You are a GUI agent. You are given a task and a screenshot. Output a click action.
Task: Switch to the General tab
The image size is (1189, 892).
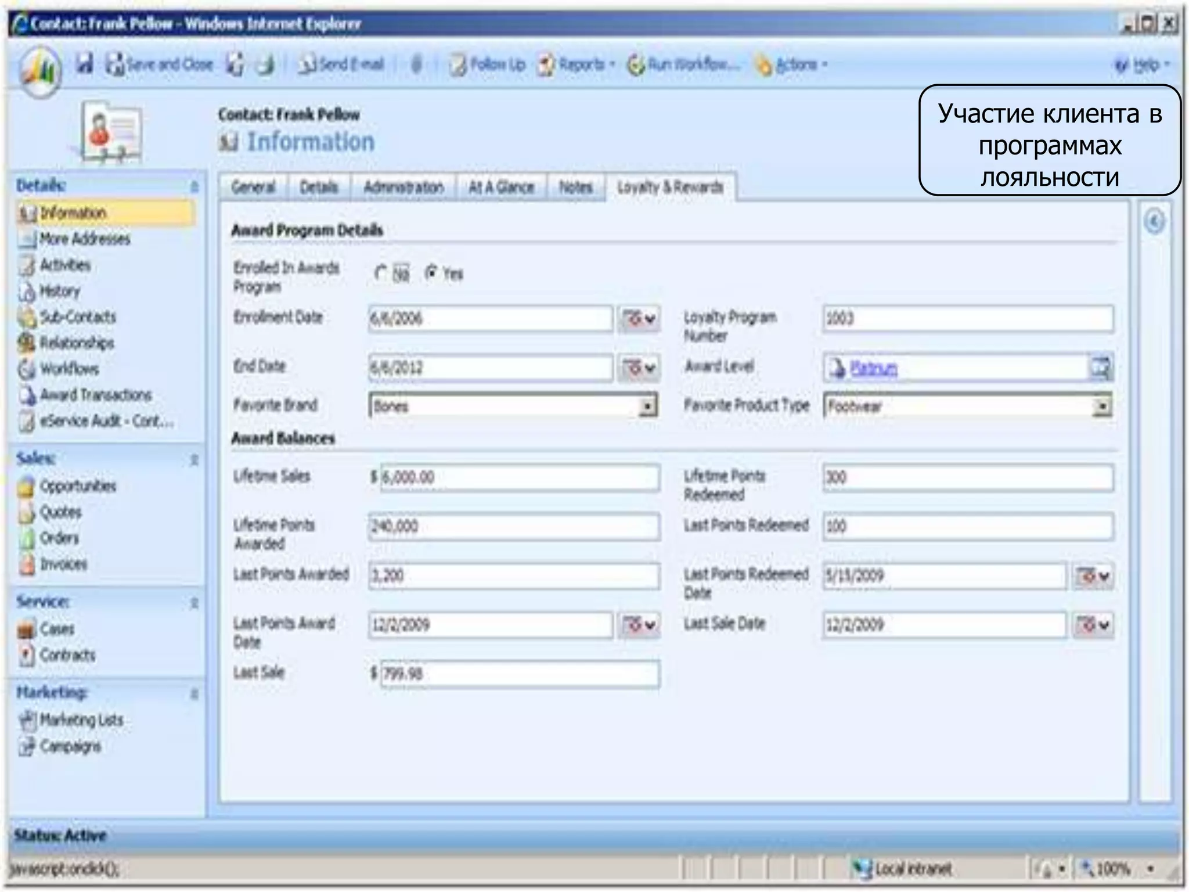253,187
